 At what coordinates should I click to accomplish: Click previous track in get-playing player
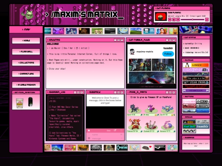pos(170,20)
